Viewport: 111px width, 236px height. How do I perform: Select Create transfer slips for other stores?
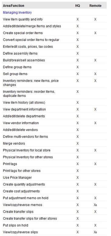pyautogui.click(x=30, y=218)
